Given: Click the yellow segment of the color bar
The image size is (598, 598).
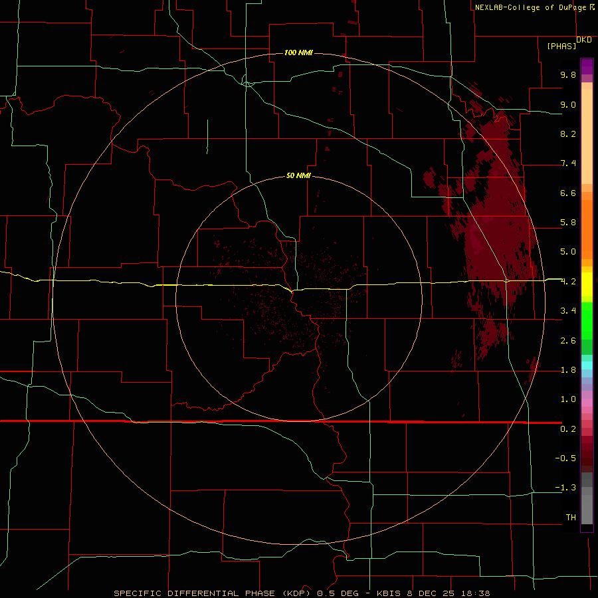Looking at the screenshot, I should coord(587,284).
